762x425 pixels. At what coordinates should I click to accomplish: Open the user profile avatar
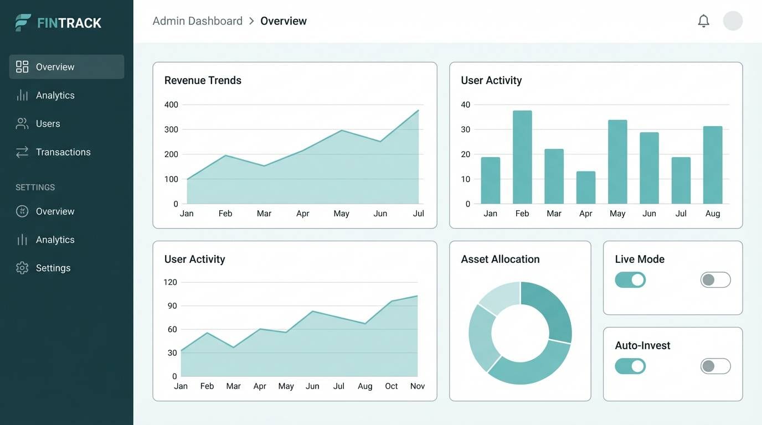(x=733, y=20)
